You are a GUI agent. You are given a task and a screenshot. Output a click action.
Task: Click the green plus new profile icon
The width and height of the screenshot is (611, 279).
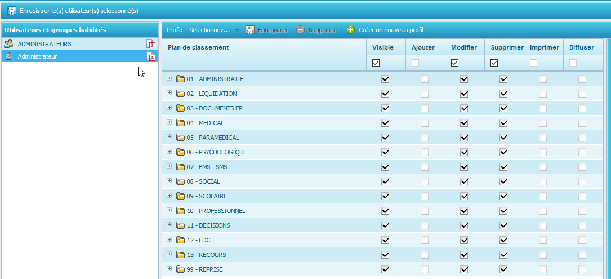[x=350, y=30]
